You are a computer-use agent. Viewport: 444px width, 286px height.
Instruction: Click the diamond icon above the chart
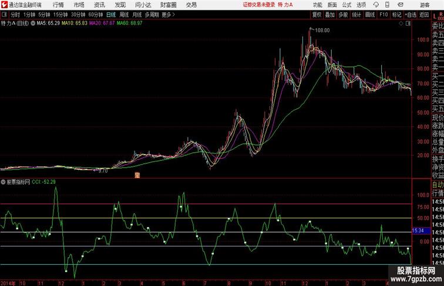[401, 23]
